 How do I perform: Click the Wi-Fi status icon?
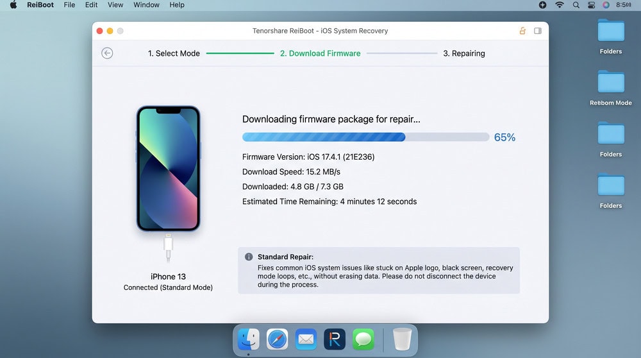pos(559,5)
